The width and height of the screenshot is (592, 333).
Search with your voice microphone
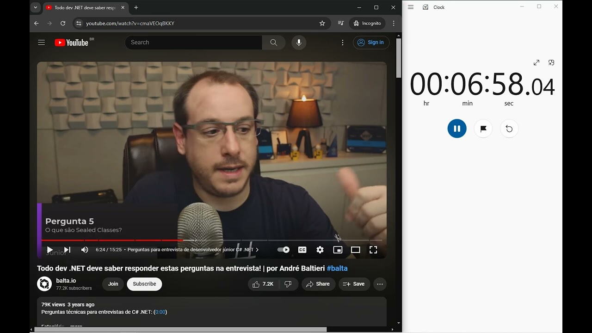(299, 42)
